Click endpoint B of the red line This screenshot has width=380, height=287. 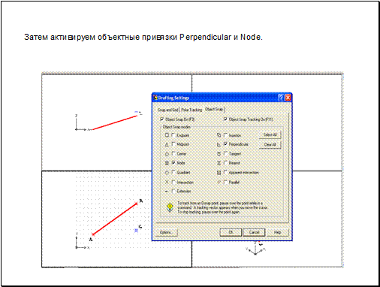[137, 204]
